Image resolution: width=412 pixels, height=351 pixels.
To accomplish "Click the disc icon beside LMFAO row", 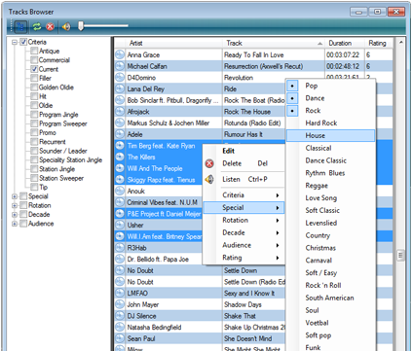I will [120, 293].
